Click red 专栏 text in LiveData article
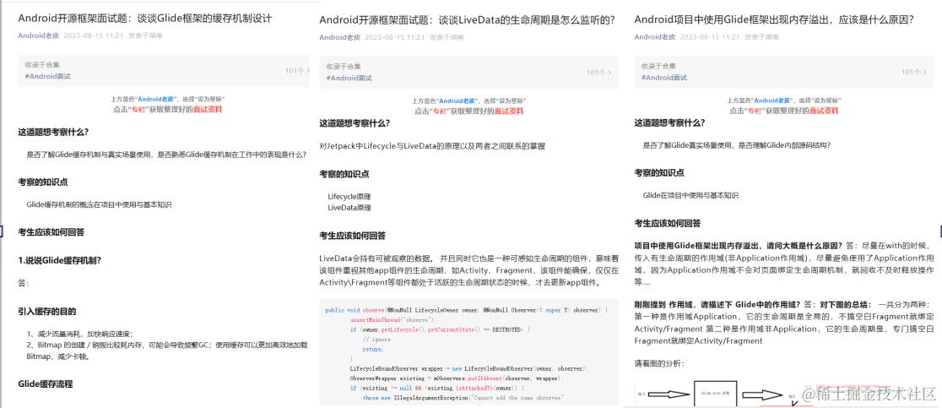This screenshot has height=408, width=942. 440,111
